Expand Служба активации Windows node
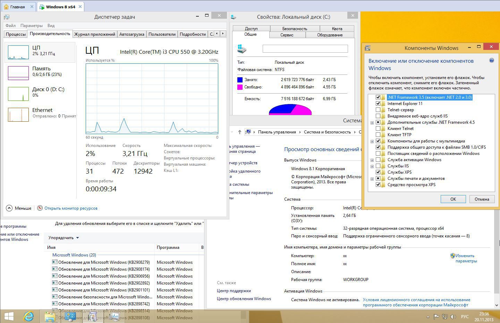The width and height of the screenshot is (500, 323). (372, 160)
